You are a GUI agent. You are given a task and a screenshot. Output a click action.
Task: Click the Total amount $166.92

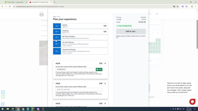click(x=142, y=22)
